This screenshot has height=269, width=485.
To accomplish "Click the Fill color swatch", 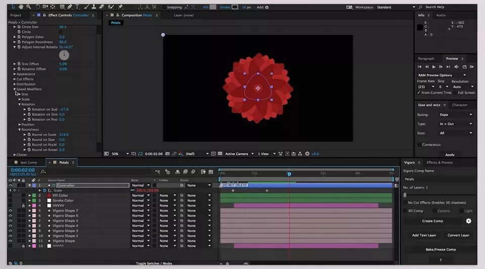I will pos(213,7).
